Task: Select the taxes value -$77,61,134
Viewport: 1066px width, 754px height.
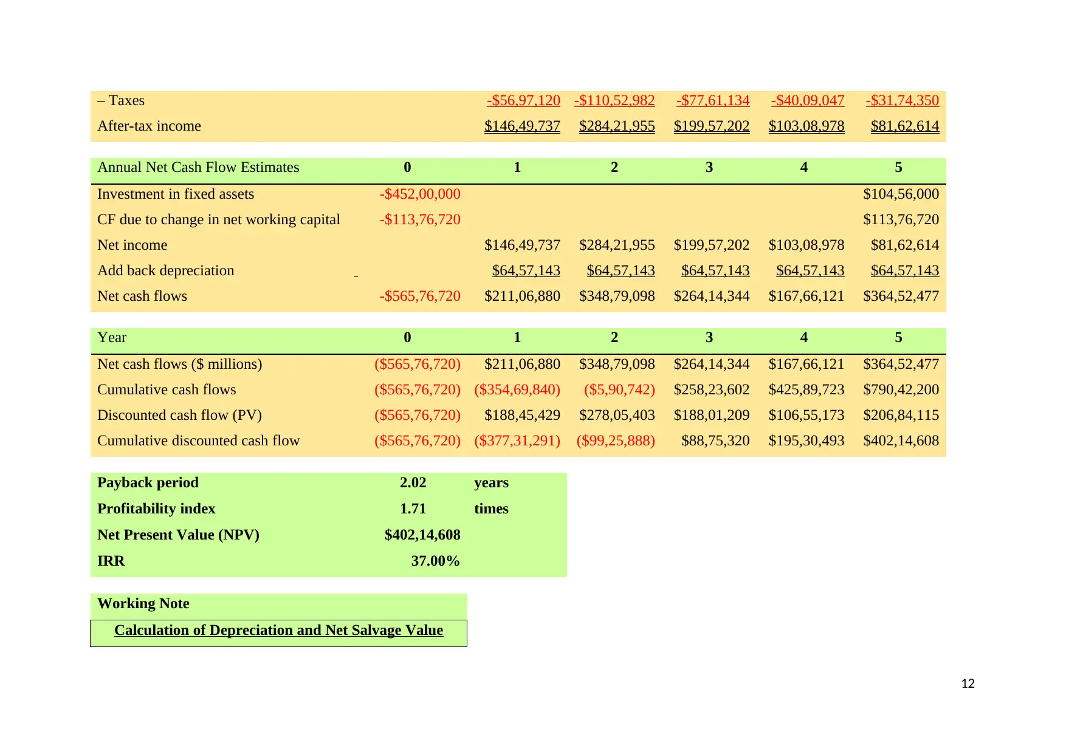Action: click(713, 101)
